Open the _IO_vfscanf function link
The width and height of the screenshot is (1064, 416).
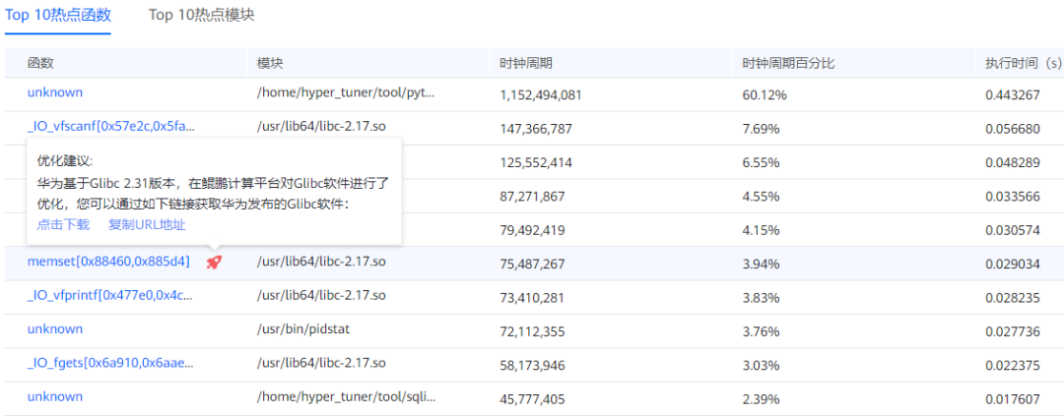(x=110, y=126)
